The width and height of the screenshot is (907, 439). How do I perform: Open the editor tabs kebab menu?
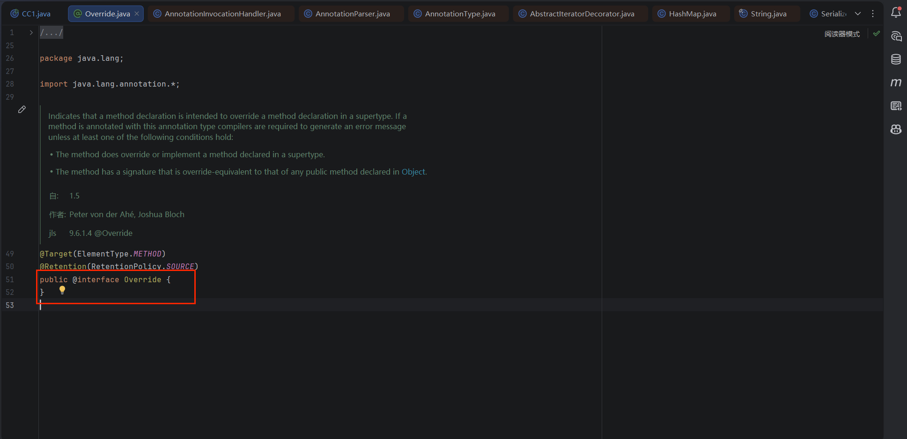point(873,14)
